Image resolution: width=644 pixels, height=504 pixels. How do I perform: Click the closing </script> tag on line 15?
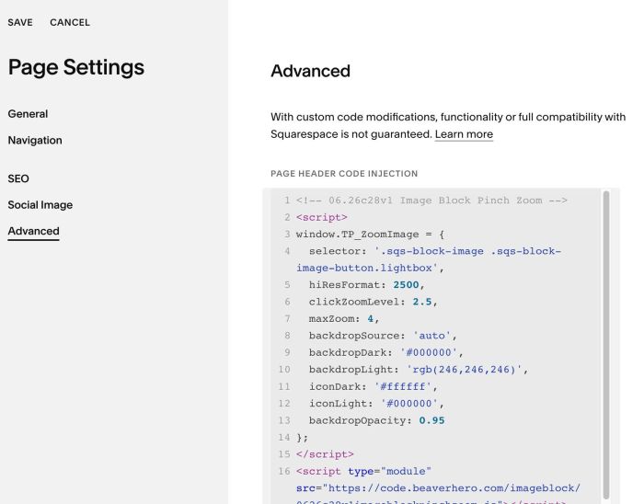pos(325,454)
